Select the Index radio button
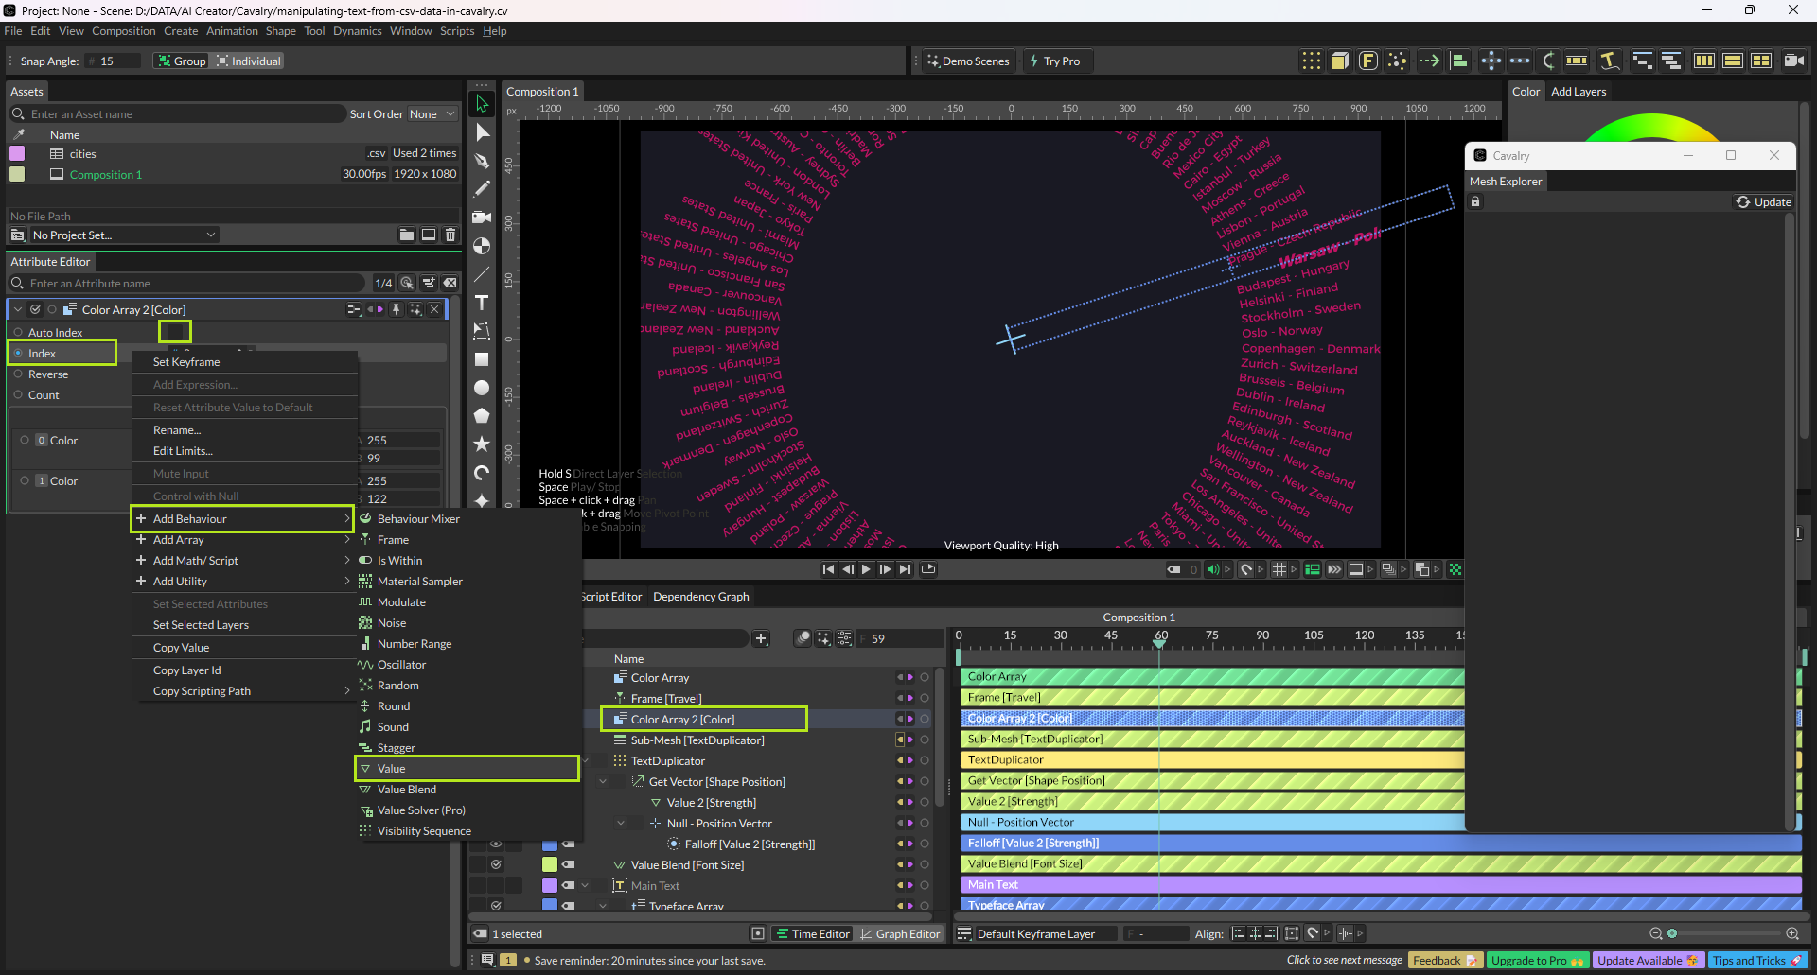This screenshot has width=1817, height=975. 18,354
